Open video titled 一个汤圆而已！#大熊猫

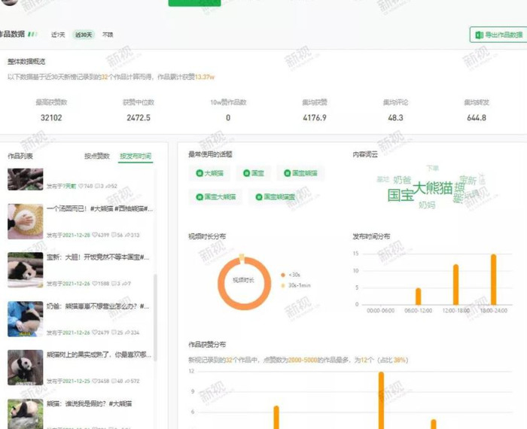coord(99,208)
